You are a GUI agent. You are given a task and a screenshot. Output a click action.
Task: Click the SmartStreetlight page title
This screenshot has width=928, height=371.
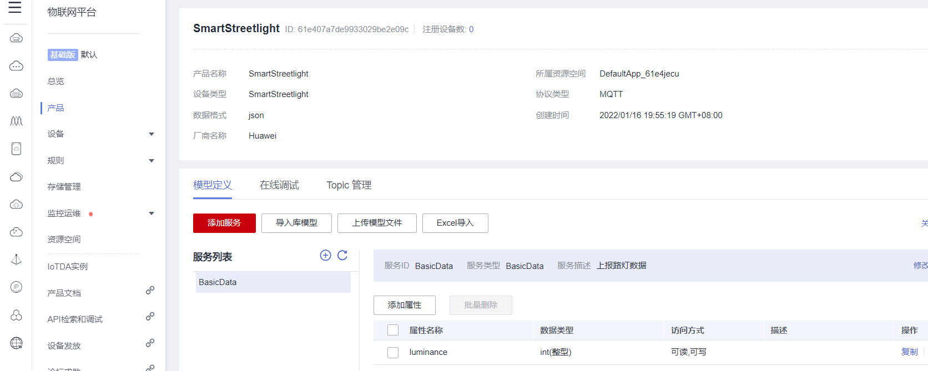pos(236,28)
